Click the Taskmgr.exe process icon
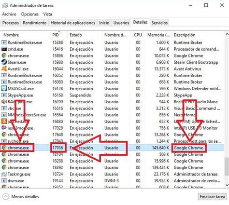Viewport: 229px width, 205px height. [x=4, y=174]
